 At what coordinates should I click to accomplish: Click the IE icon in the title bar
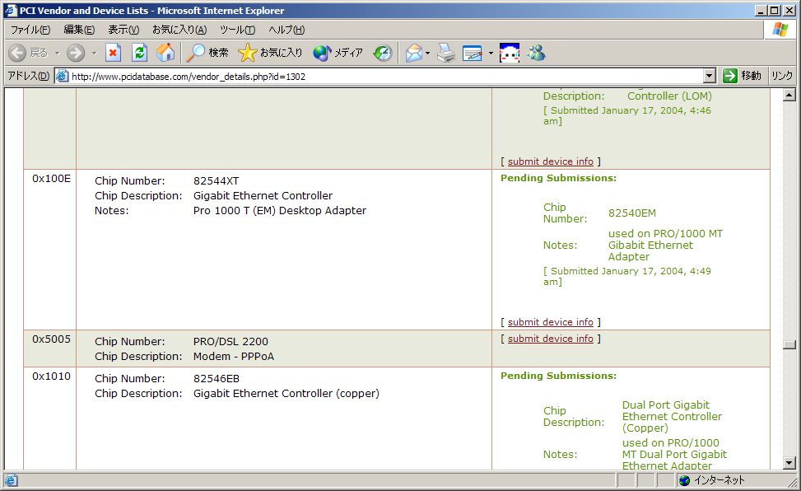click(11, 10)
